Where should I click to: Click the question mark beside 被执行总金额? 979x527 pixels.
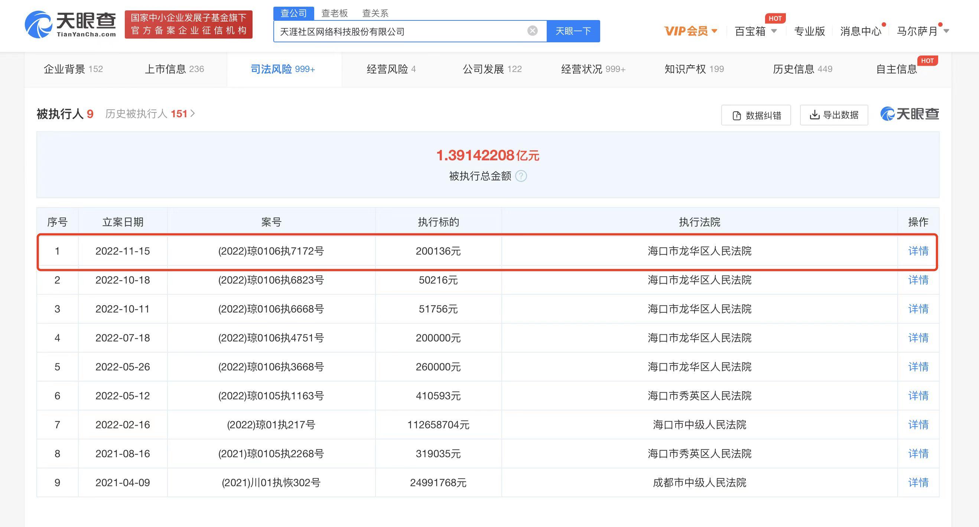(521, 176)
